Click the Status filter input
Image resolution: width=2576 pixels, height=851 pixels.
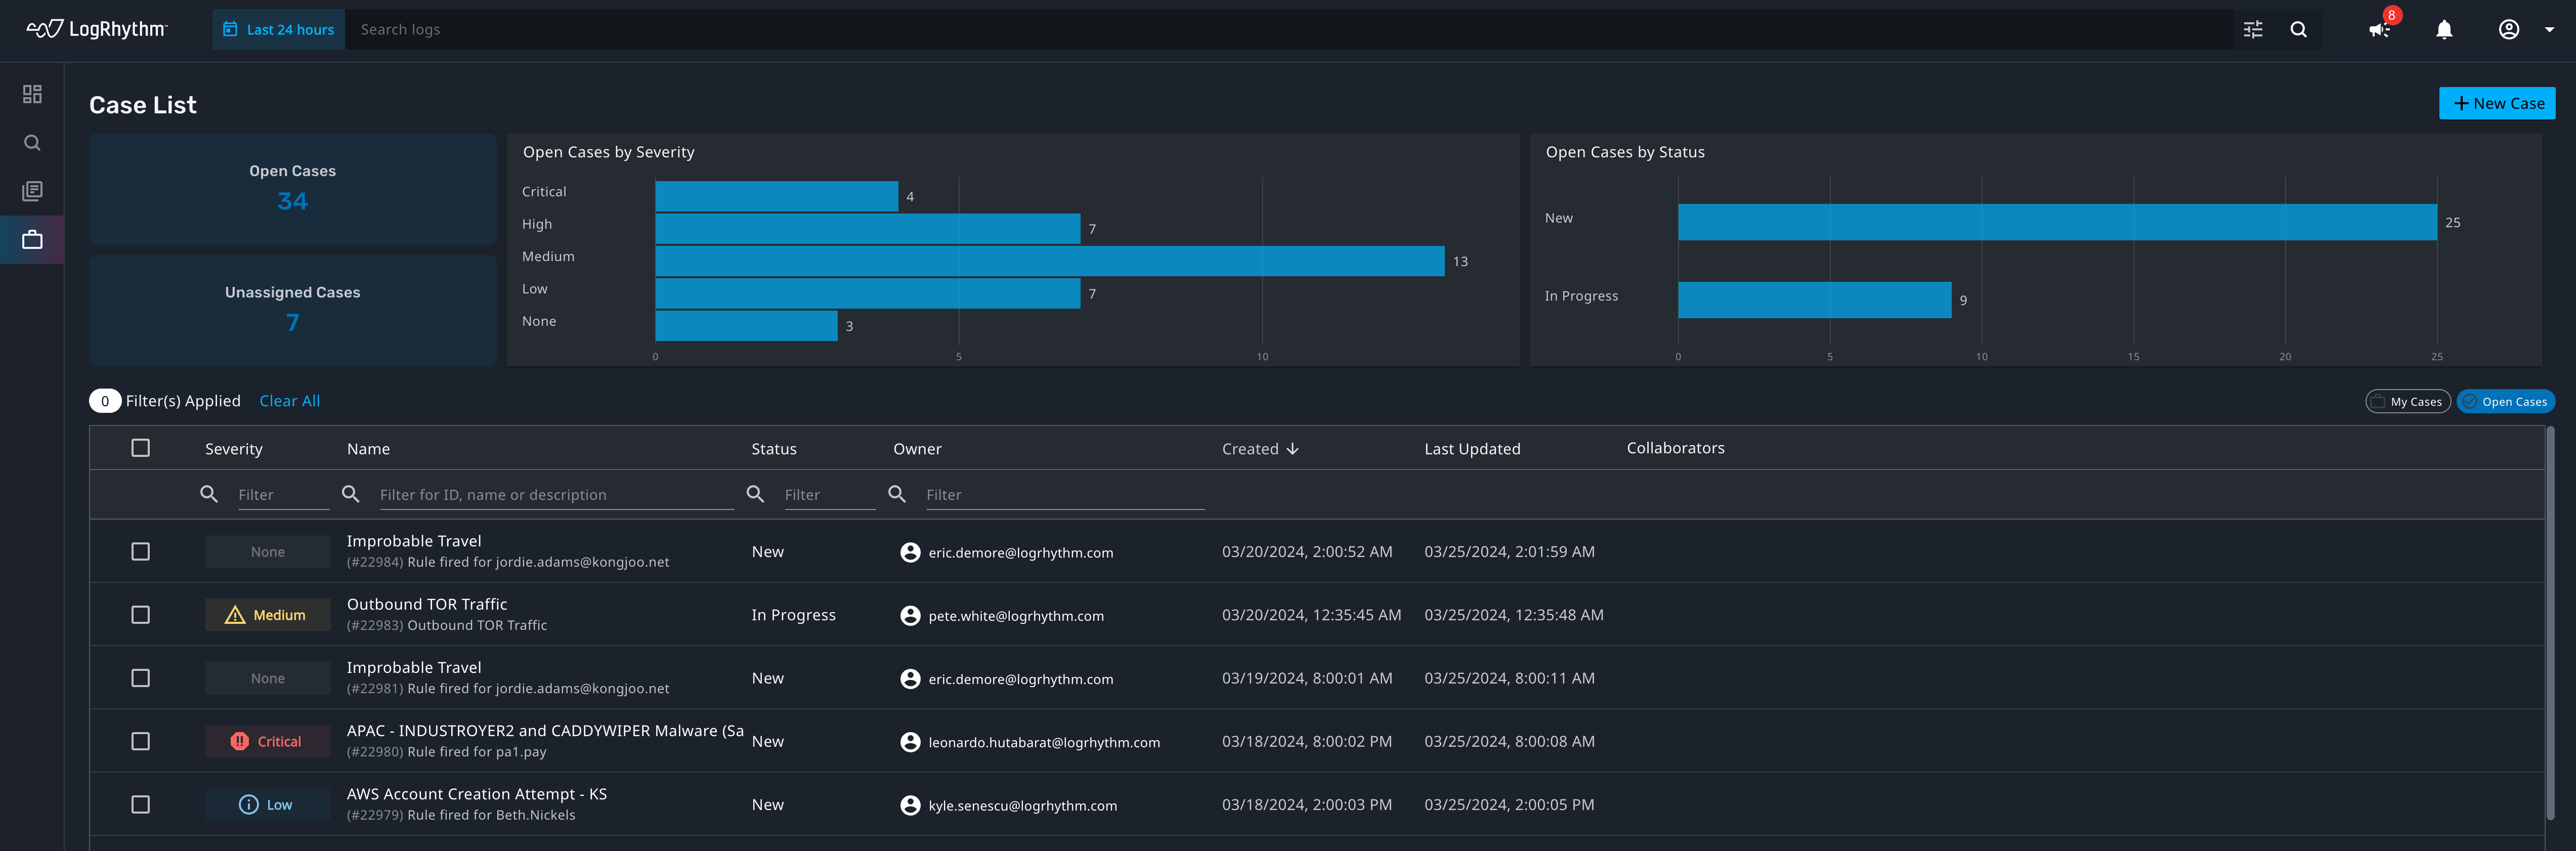pyautogui.click(x=830, y=495)
